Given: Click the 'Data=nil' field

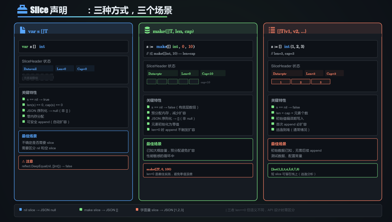Looking at the screenshot, I should [x=38, y=69].
